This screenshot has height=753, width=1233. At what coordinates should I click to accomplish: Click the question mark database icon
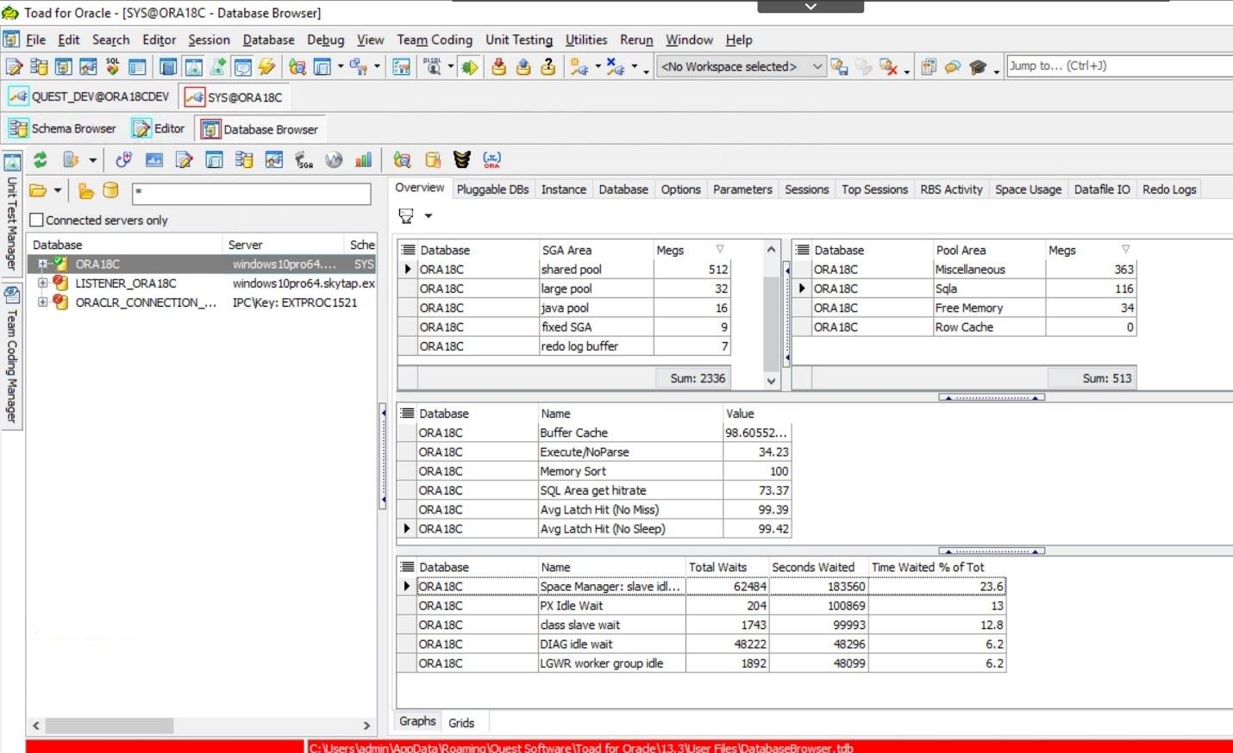pyautogui.click(x=548, y=66)
